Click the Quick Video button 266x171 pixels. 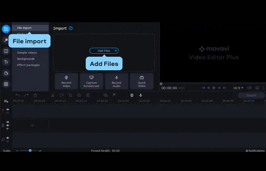[x=142, y=81]
